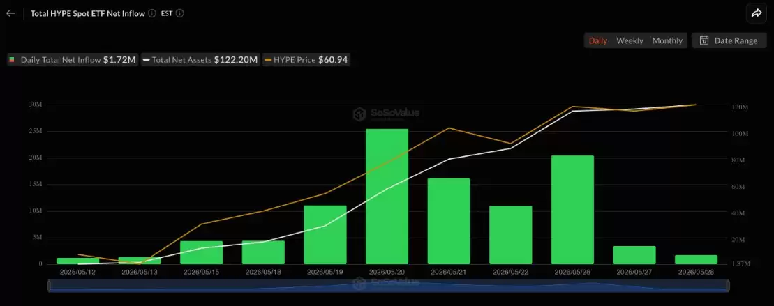Viewport: 774px width, 306px height.
Task: Click x-axis label 2026/05/19
Action: (325, 272)
